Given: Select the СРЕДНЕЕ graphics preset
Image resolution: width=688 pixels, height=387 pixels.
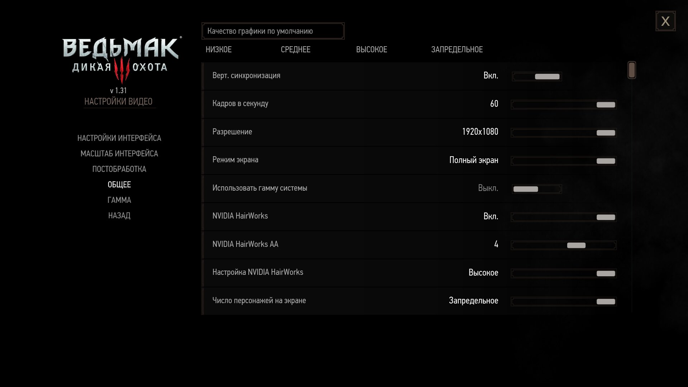Looking at the screenshot, I should click(x=296, y=49).
